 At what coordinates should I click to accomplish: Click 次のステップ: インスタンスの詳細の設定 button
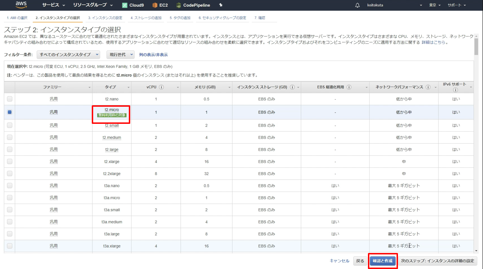(x=438, y=261)
